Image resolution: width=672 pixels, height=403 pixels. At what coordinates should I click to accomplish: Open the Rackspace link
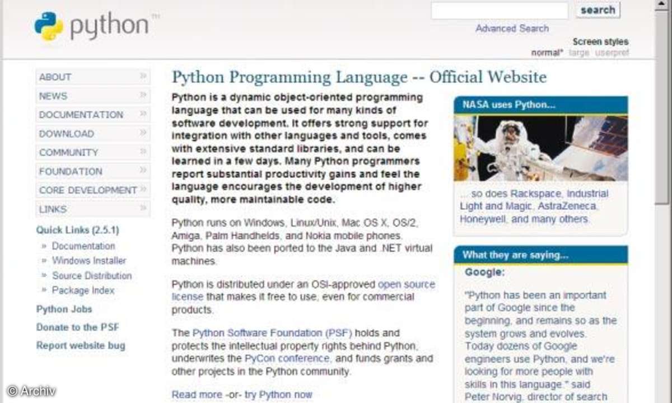[535, 194]
